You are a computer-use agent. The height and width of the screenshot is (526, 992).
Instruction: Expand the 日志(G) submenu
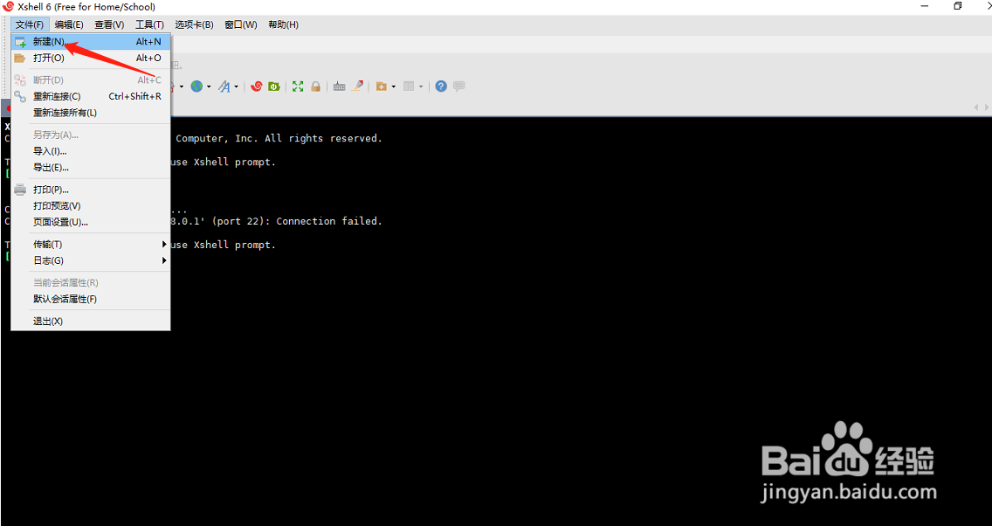91,260
